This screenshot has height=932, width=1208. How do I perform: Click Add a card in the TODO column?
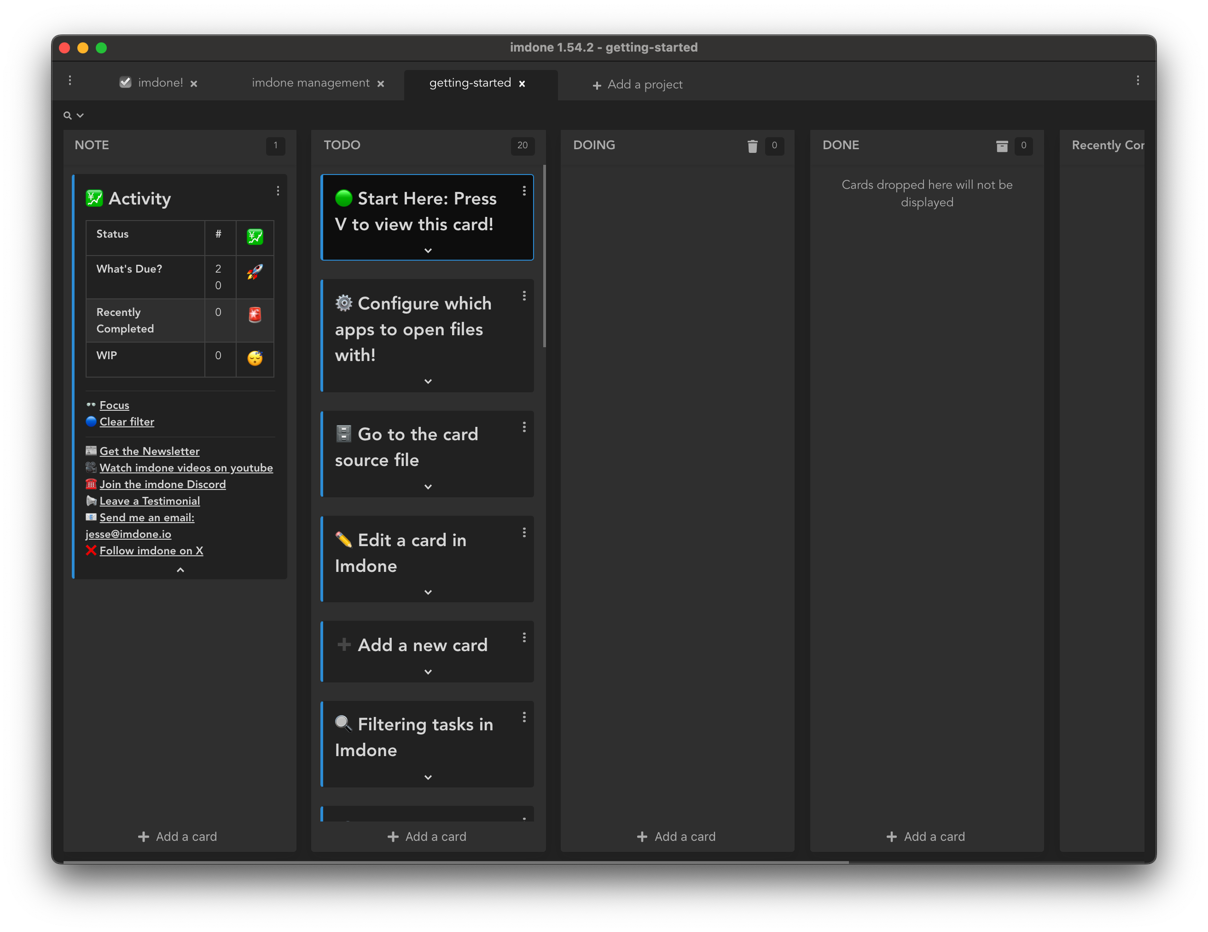427,836
